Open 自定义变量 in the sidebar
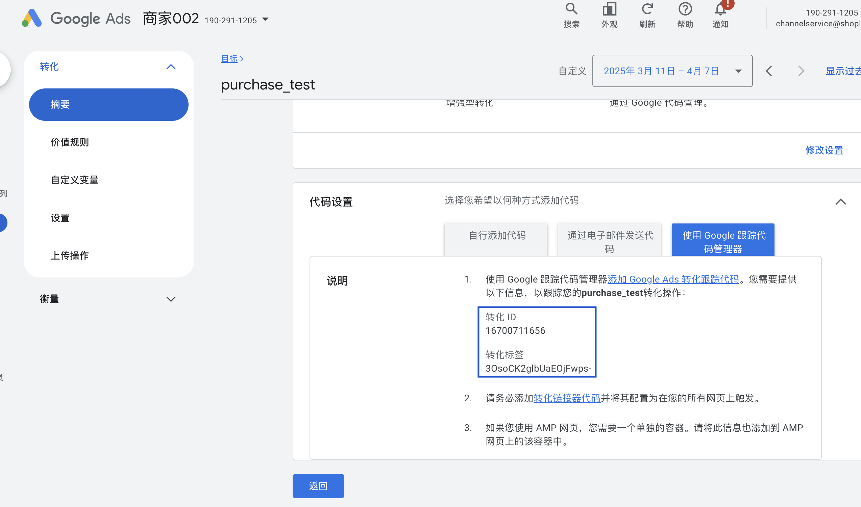This screenshot has height=507, width=861. click(x=75, y=180)
